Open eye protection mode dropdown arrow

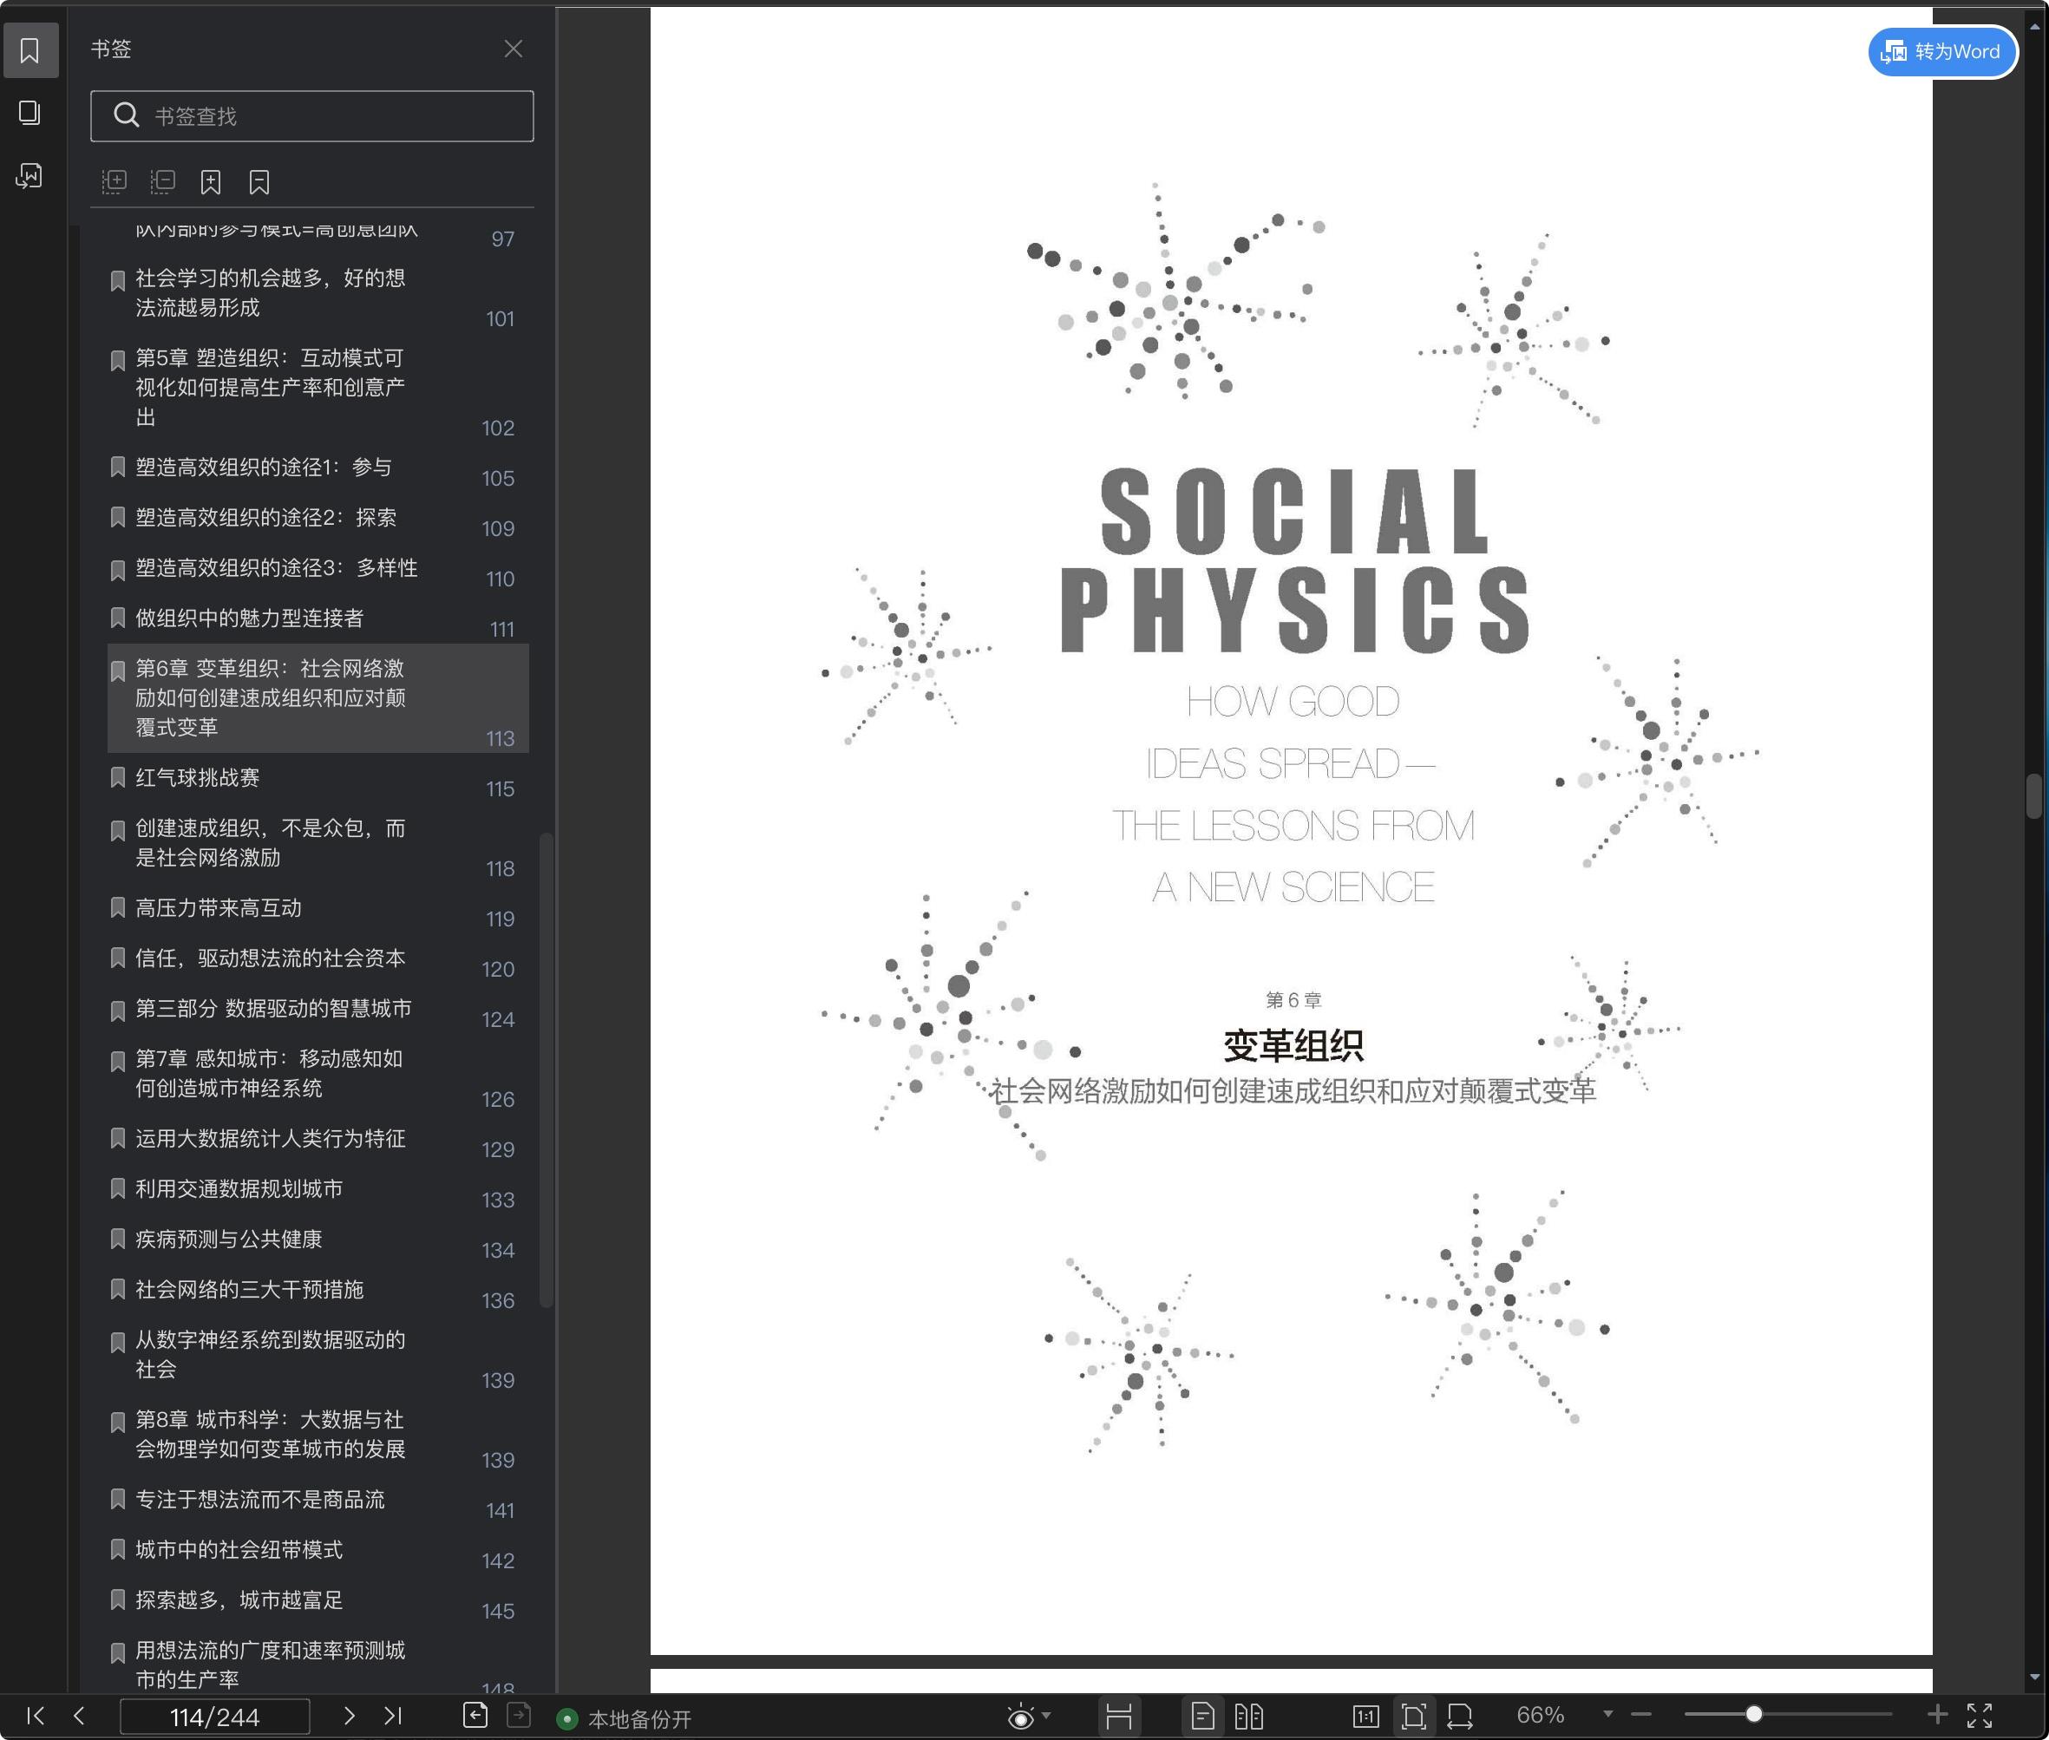(x=1047, y=1716)
